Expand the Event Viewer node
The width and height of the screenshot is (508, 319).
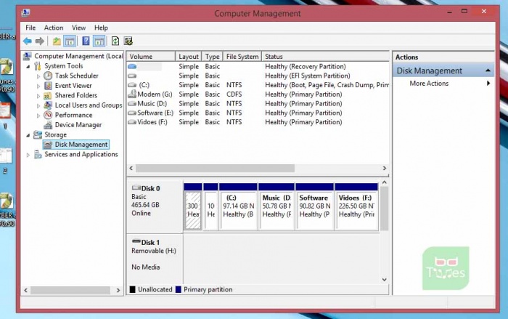(39, 86)
